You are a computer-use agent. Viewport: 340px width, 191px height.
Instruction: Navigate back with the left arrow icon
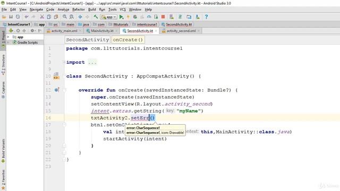click(x=80, y=17)
